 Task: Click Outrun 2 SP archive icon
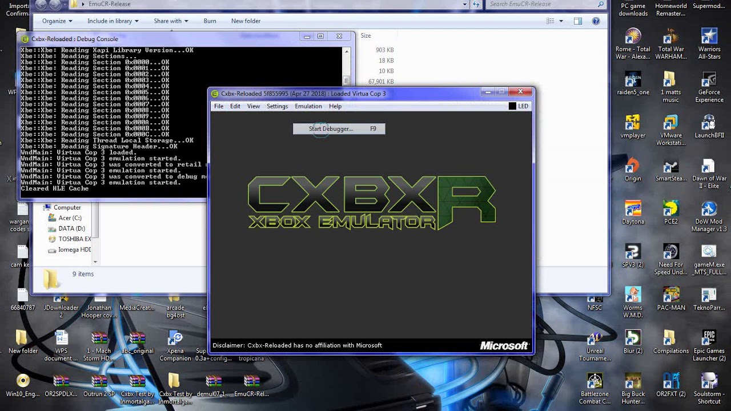click(99, 385)
